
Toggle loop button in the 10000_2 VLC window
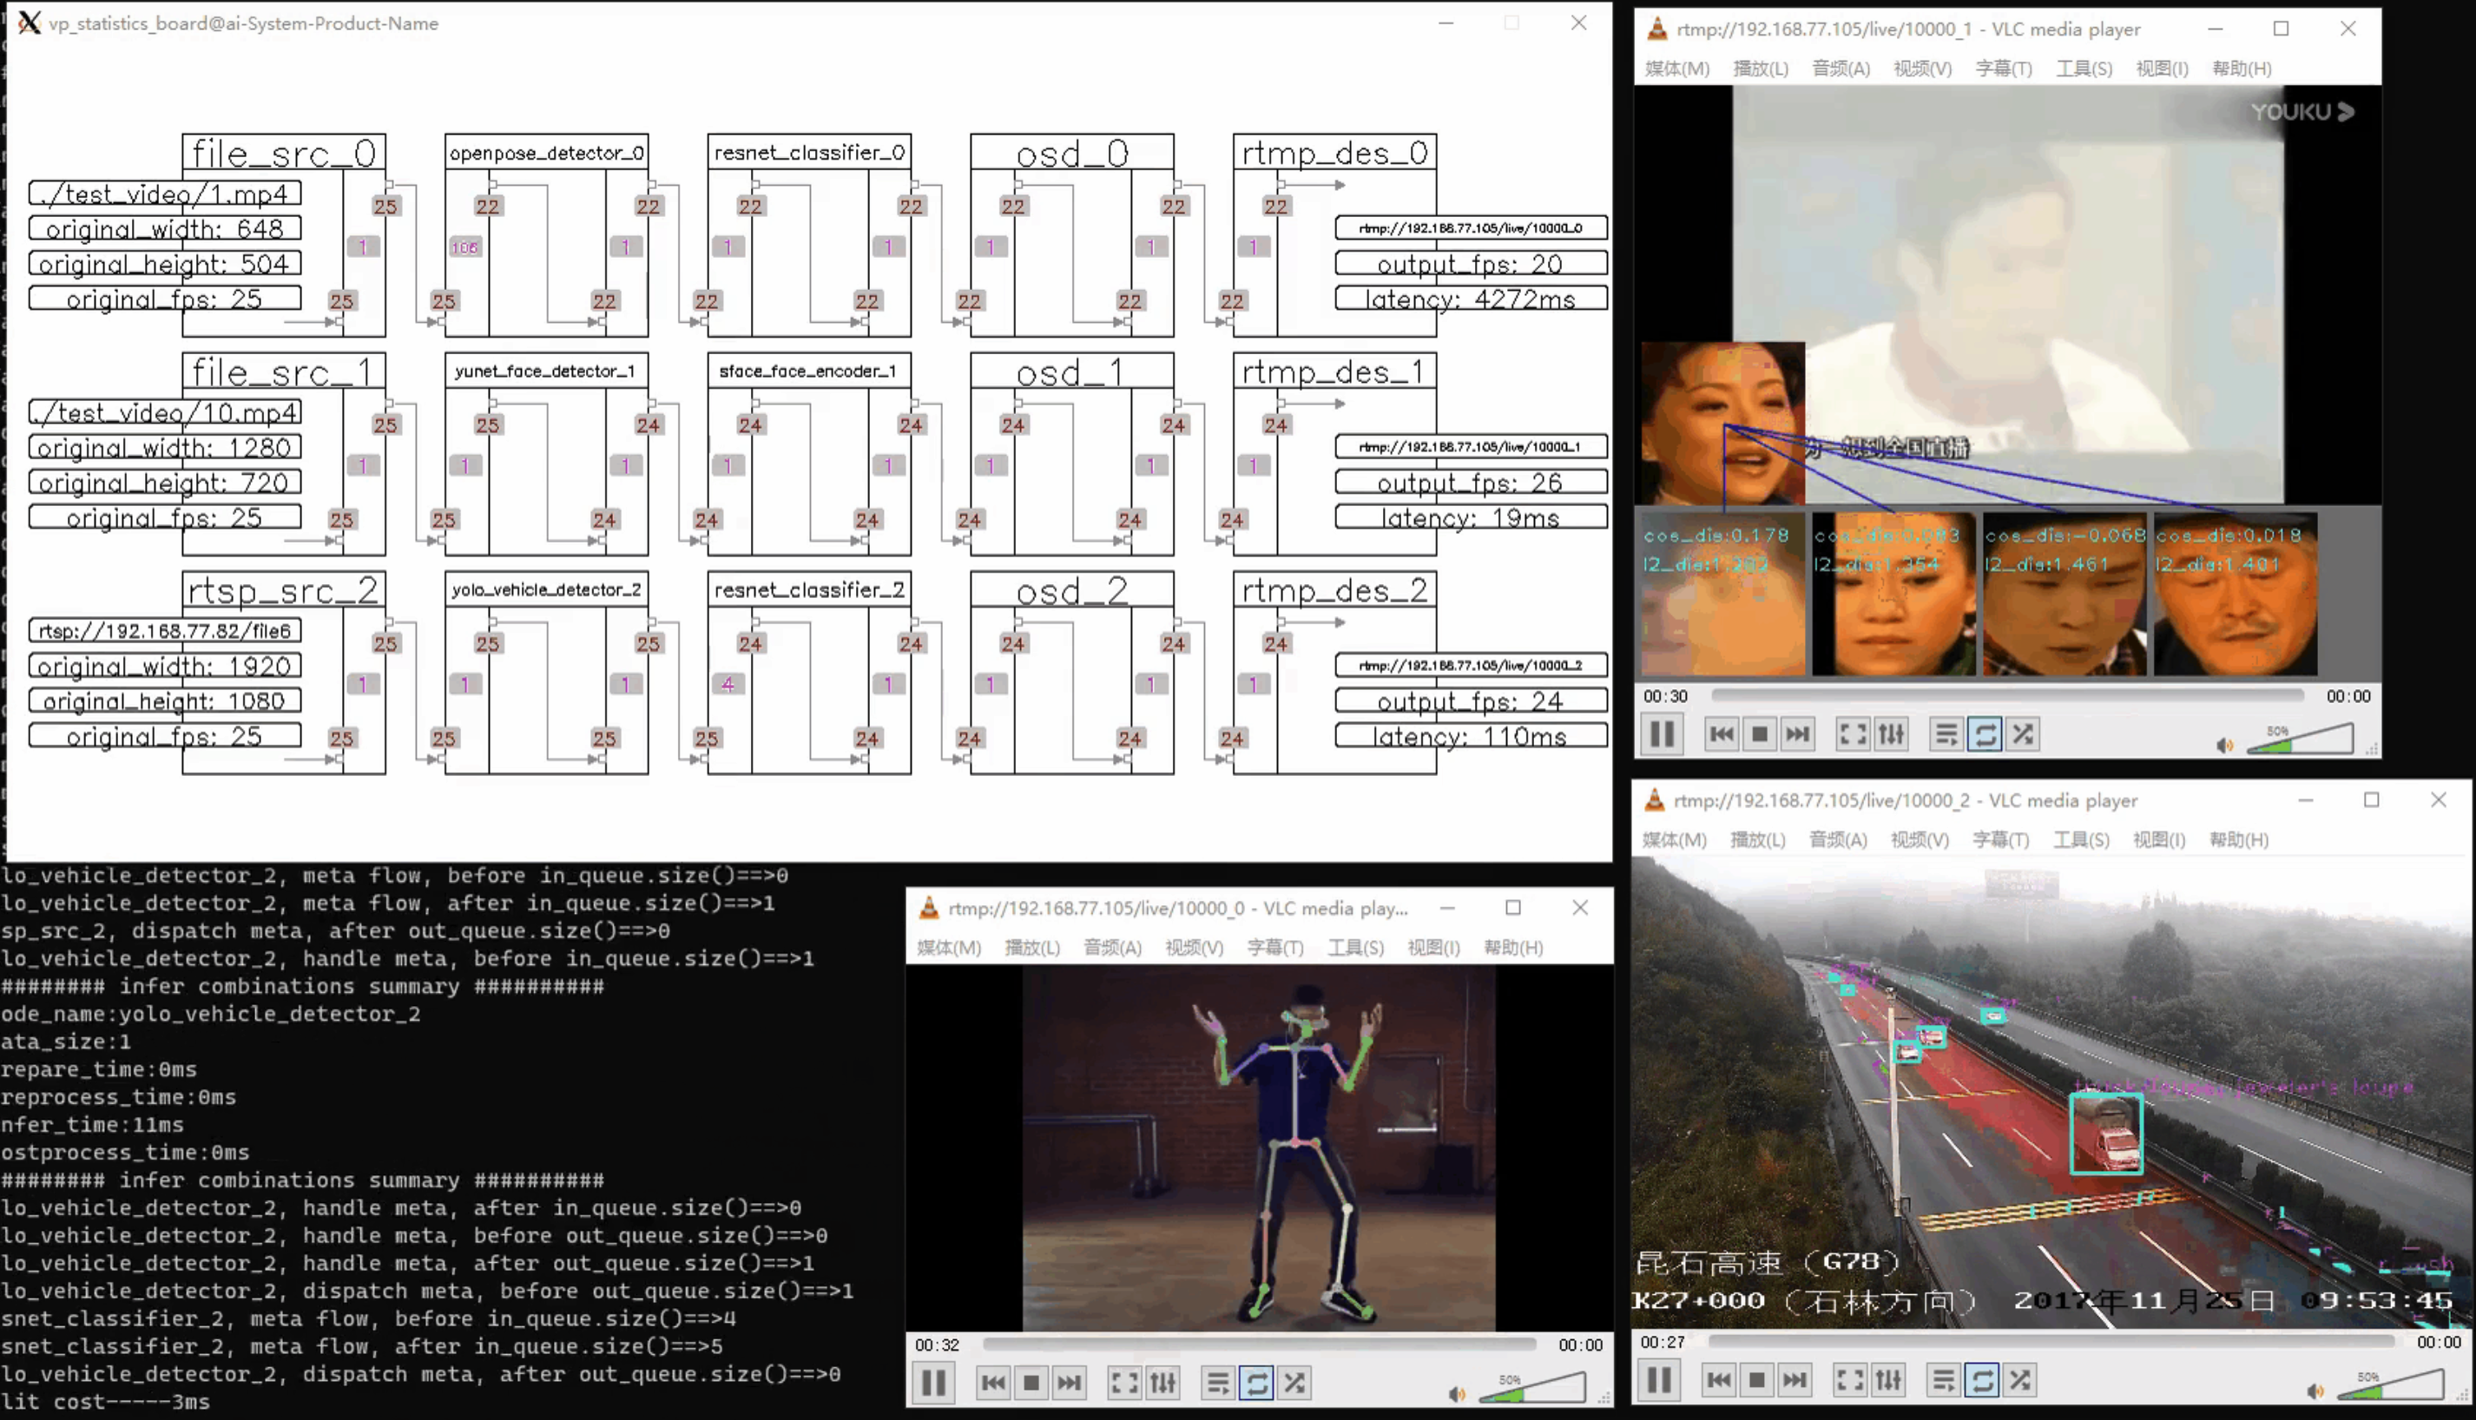(1981, 1379)
